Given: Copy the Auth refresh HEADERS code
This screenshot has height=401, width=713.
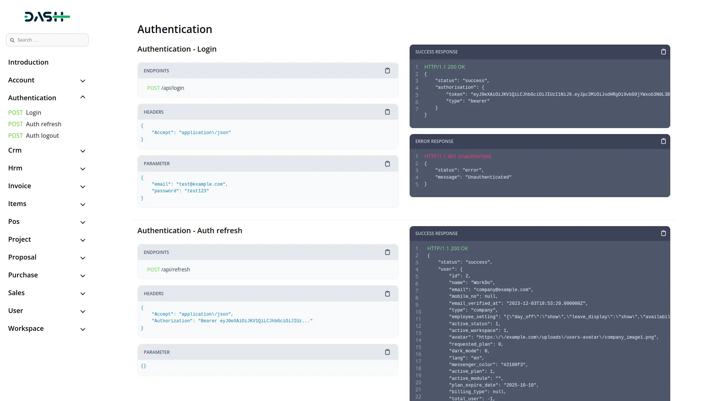Looking at the screenshot, I should tap(387, 293).
